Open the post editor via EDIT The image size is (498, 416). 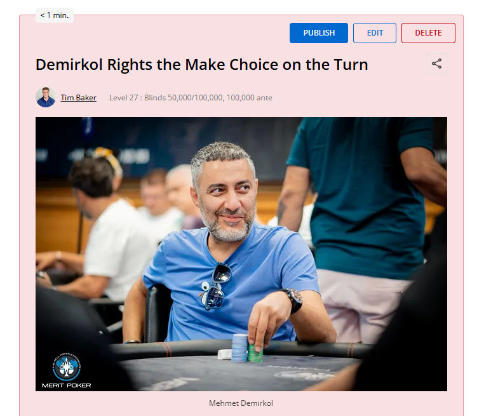375,33
